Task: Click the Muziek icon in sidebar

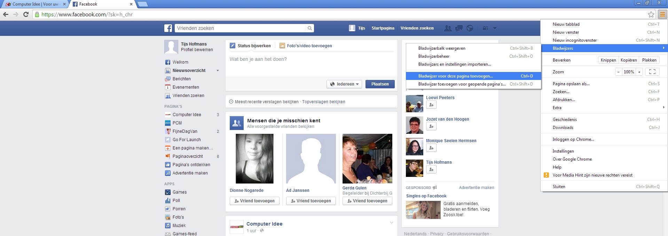Action: [167, 226]
